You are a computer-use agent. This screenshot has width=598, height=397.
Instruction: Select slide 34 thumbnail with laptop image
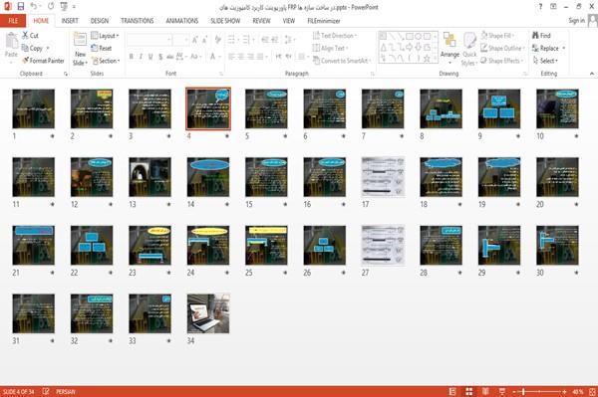(x=208, y=313)
